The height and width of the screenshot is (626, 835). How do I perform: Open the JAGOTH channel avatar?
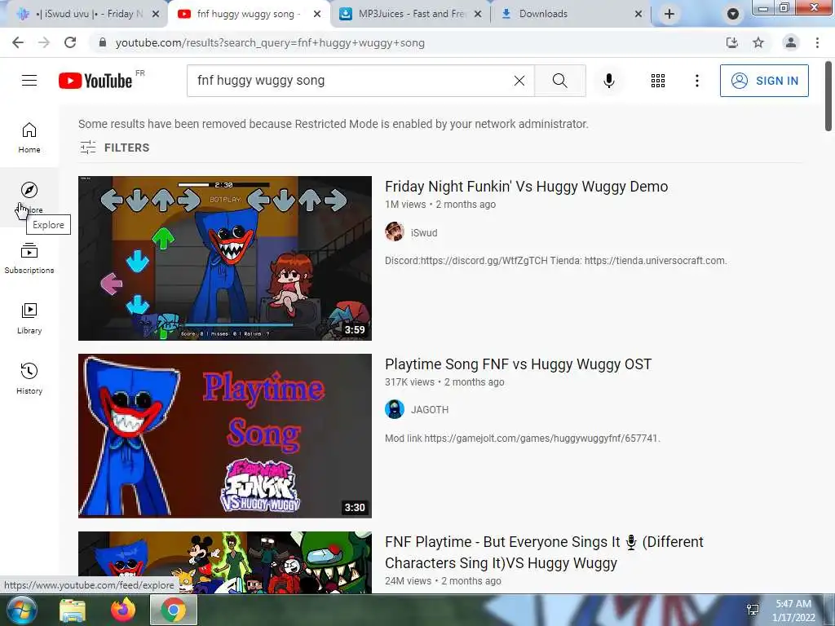395,409
